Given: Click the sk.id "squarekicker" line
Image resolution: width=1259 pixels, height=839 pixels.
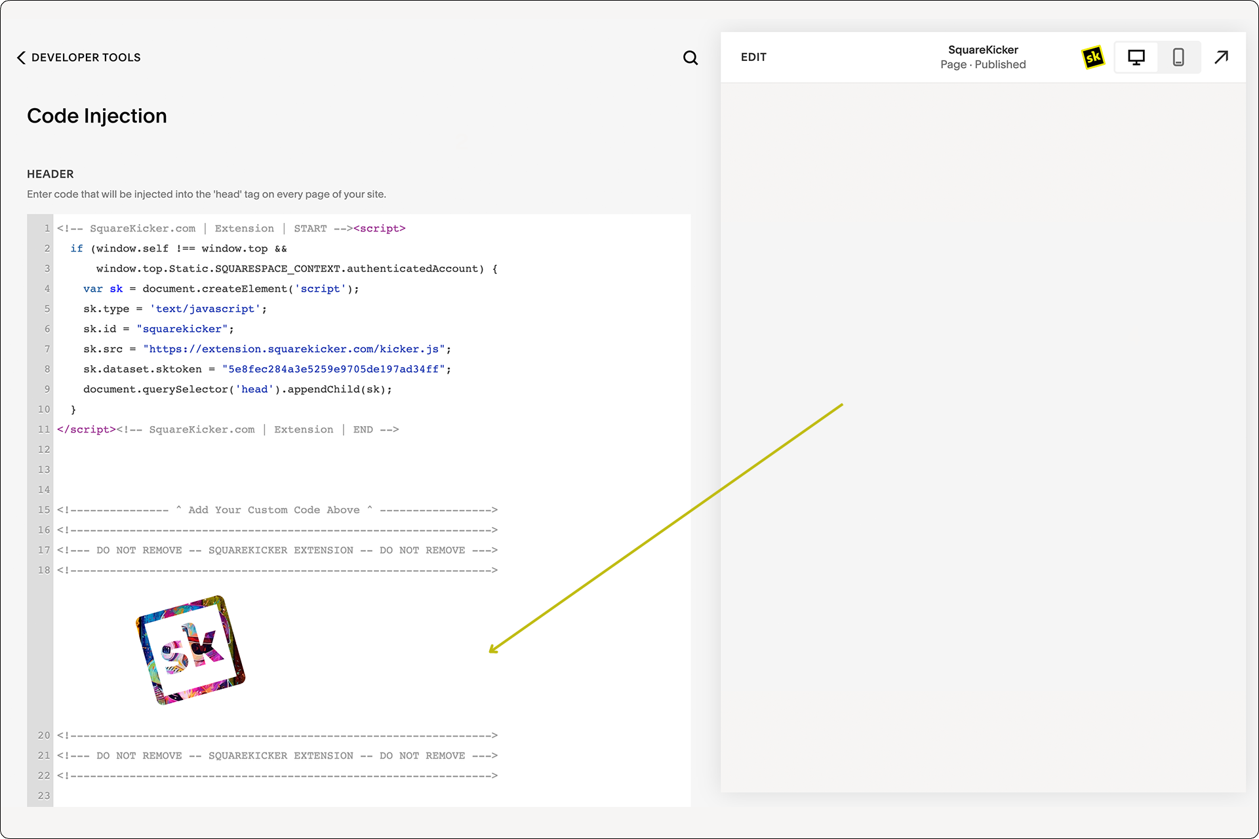Looking at the screenshot, I should coord(159,329).
